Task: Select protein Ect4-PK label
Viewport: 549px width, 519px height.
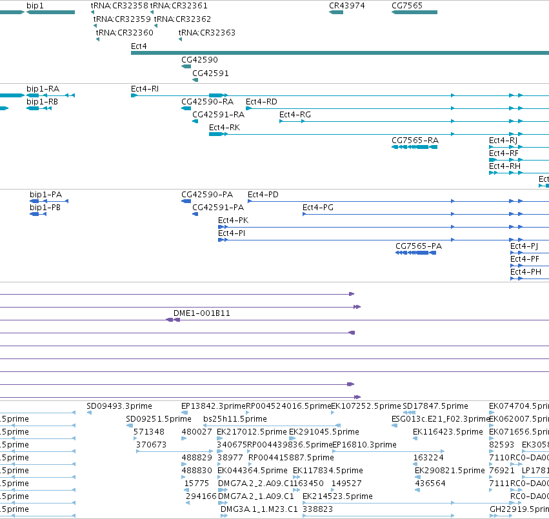Action: click(x=233, y=220)
